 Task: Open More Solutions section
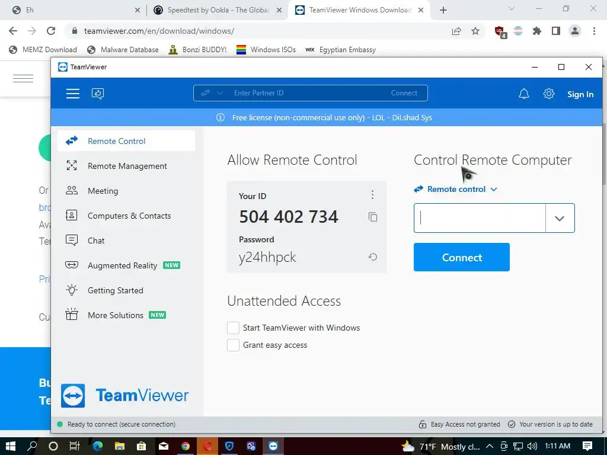pyautogui.click(x=126, y=315)
